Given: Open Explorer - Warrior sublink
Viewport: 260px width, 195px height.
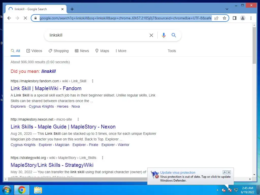Looking at the screenshot, I should 116,145.
